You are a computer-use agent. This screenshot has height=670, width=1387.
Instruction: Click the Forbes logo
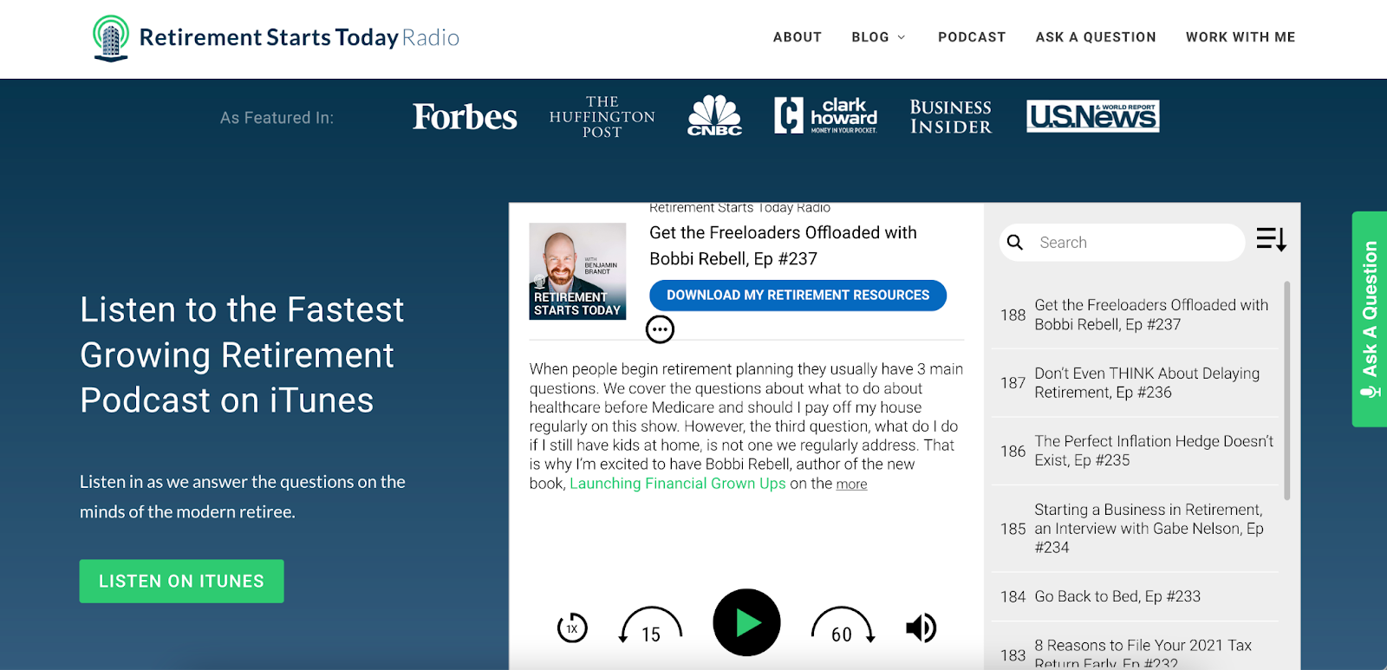465,117
